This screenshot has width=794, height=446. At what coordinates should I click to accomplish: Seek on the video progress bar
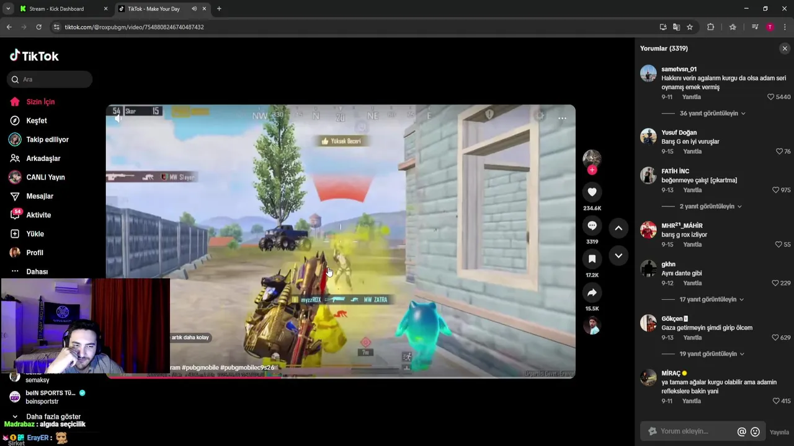[341, 377]
